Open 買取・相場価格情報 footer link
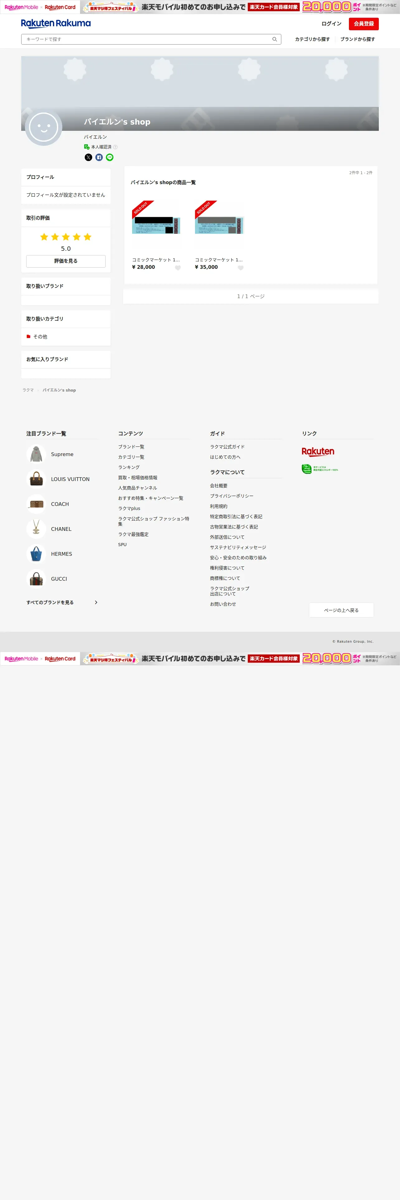This screenshot has height=1200, width=400. point(138,478)
